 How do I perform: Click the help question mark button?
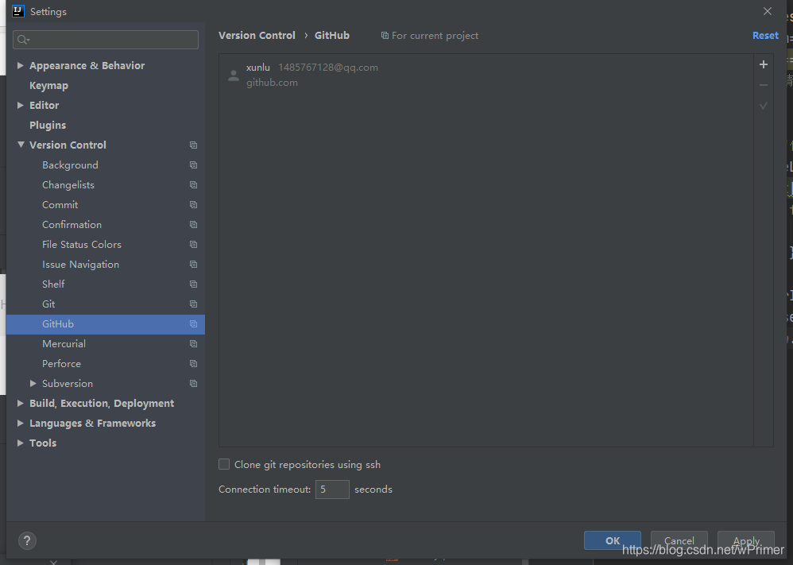coord(27,540)
